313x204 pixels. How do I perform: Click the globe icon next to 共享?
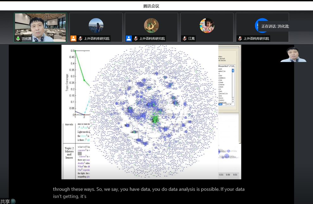pos(13,201)
